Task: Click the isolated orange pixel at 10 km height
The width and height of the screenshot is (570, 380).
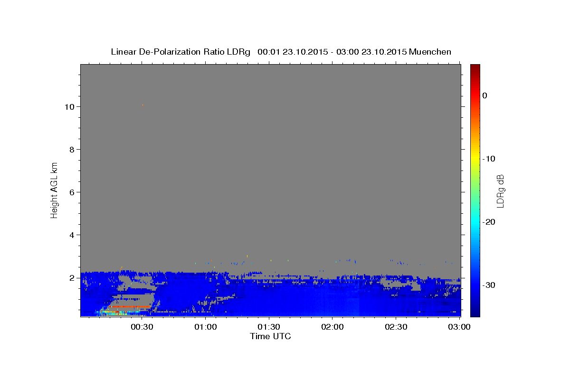Action: coord(142,105)
